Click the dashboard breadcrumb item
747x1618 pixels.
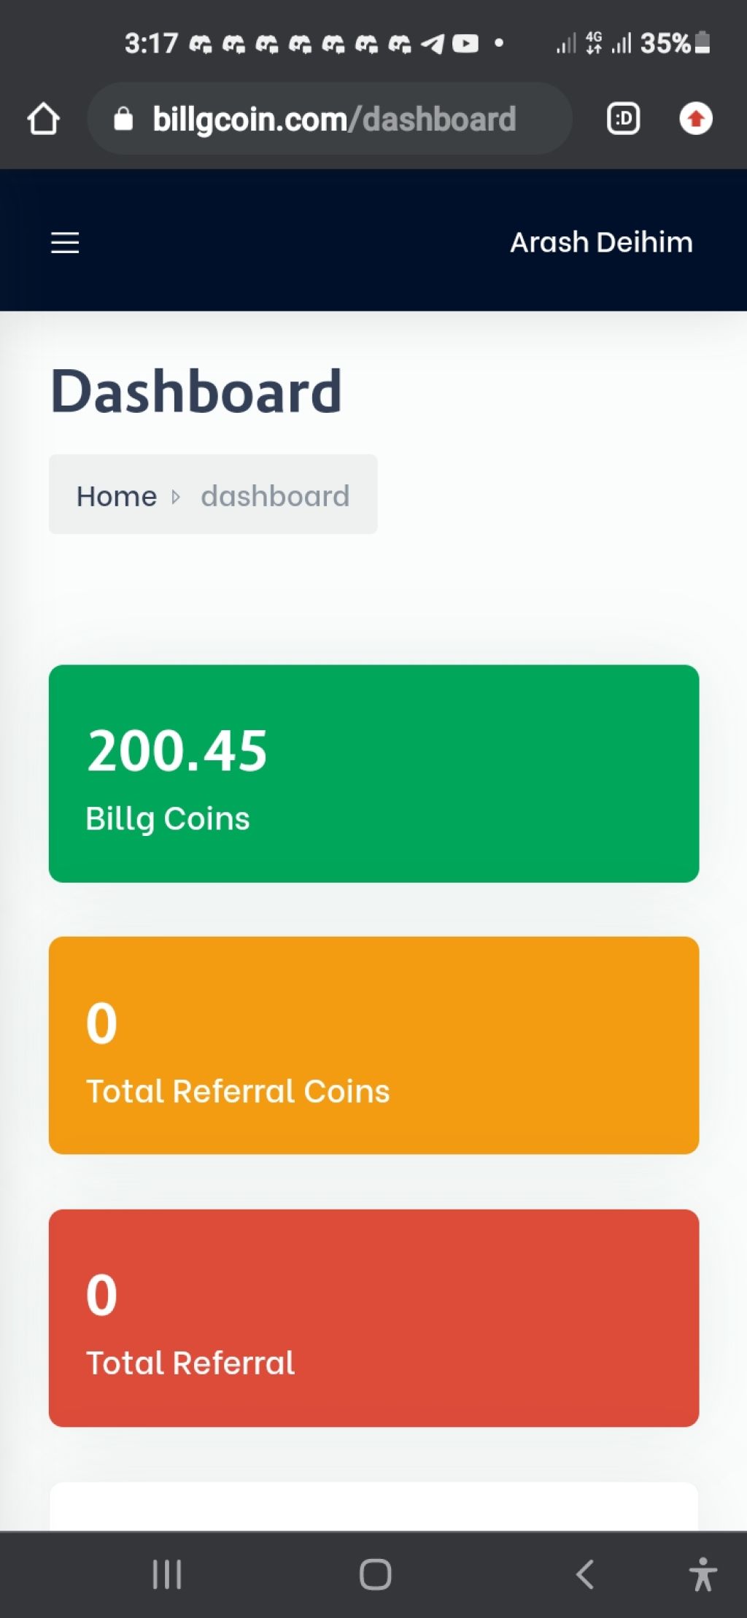point(275,496)
